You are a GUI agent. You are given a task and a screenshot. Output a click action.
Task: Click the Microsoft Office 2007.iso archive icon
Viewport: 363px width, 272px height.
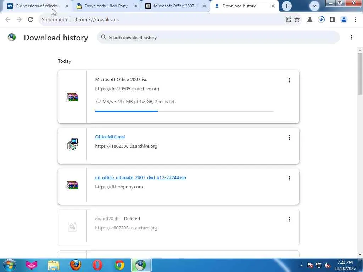72,97
